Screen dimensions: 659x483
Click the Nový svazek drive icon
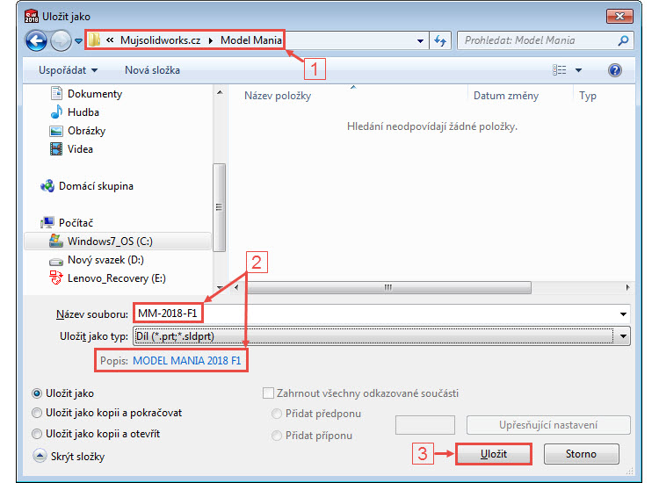pyautogui.click(x=56, y=262)
